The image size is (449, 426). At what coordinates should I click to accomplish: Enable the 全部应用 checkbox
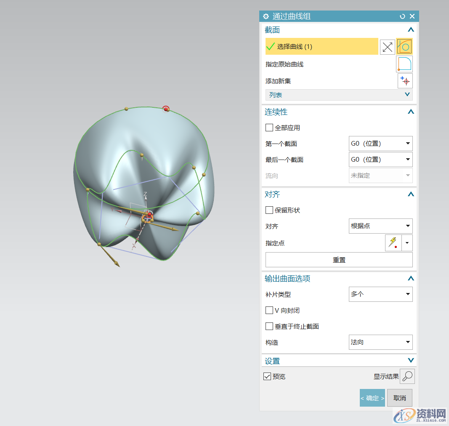(x=268, y=128)
